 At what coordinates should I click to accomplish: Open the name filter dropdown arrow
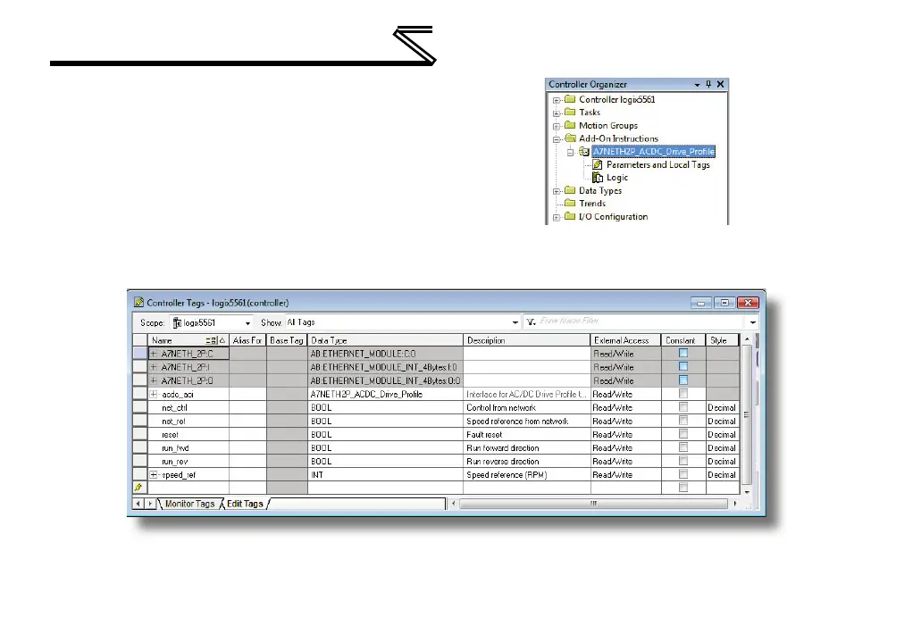click(x=753, y=322)
